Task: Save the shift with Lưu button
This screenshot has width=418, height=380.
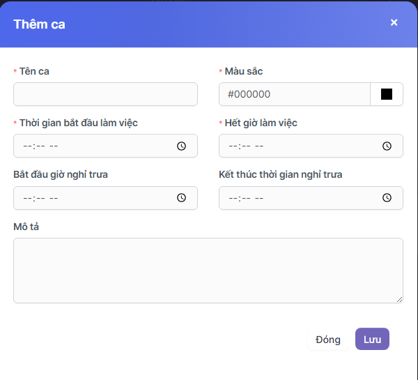Action: click(372, 340)
